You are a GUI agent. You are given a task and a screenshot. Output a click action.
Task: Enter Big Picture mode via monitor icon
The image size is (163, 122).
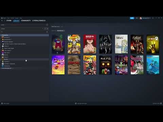153,18
